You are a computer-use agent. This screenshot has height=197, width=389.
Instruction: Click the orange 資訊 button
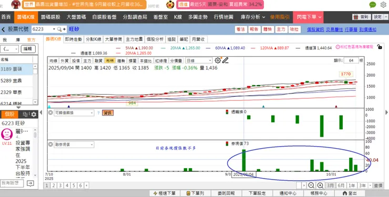click(108, 113)
